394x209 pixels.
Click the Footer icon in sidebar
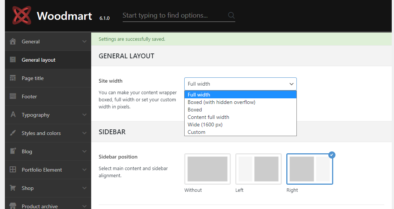click(13, 96)
